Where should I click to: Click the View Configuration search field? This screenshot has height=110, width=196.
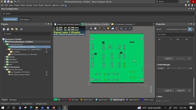pyautogui.click(x=98, y=13)
